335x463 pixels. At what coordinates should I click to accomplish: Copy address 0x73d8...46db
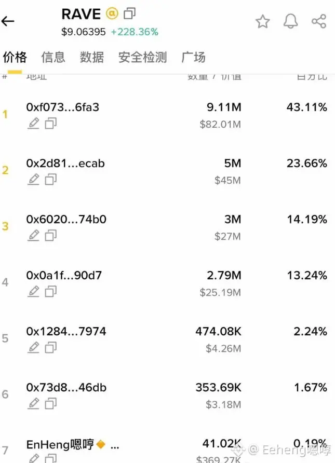pyautogui.click(x=50, y=404)
